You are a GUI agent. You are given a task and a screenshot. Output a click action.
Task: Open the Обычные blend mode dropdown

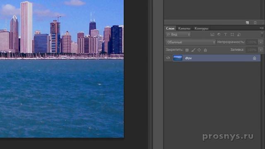pyautogui.click(x=190, y=42)
